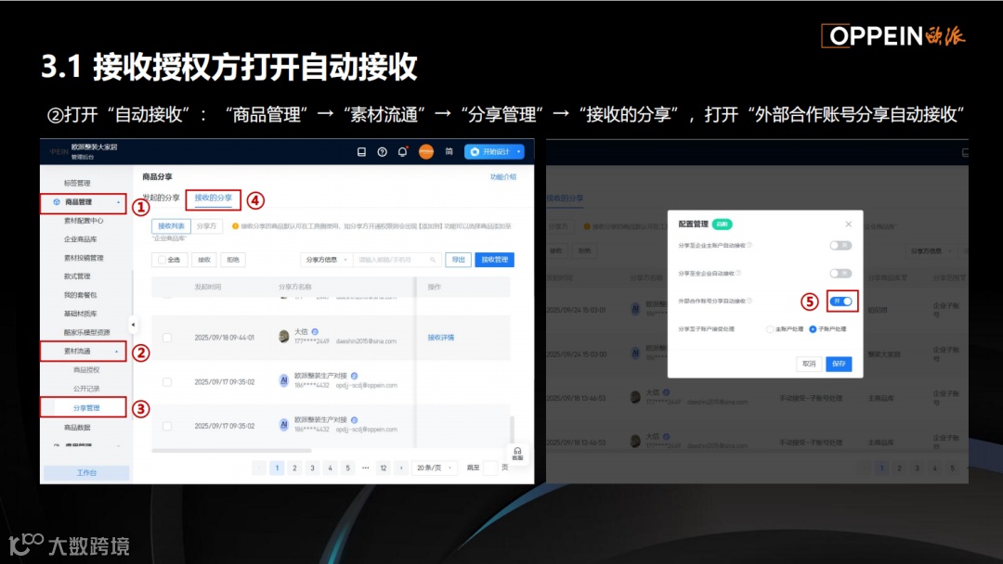Click help icon beside 分享至企业主账户自动接收
The height and width of the screenshot is (564, 1003).
(749, 245)
